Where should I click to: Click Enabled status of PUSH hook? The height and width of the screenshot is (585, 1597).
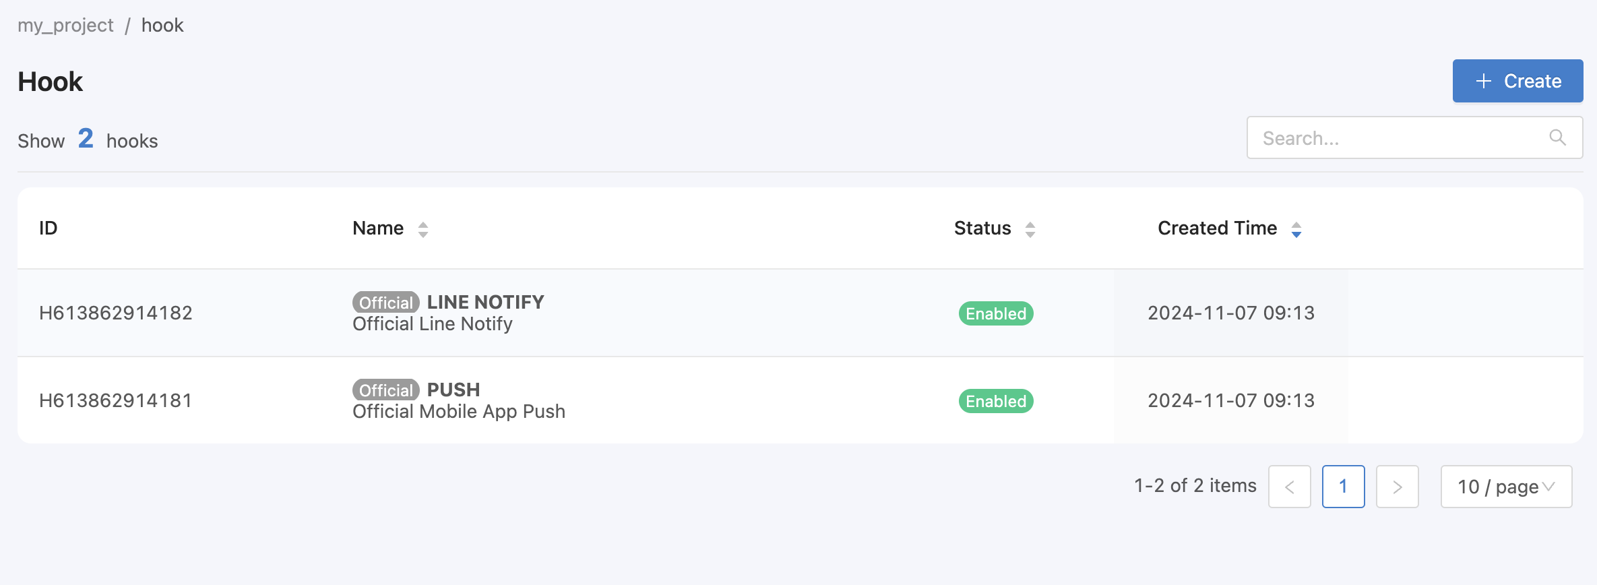point(996,401)
